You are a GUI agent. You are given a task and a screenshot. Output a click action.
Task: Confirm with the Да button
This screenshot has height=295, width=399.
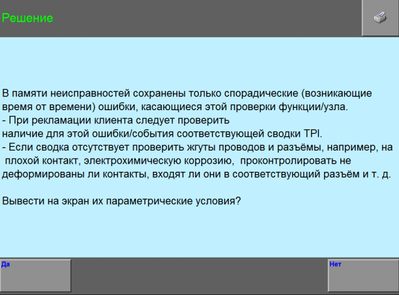point(36,276)
